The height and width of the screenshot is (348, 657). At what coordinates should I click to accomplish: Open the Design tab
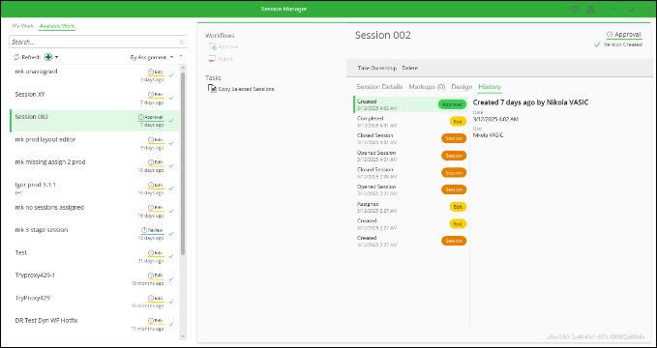coord(462,87)
